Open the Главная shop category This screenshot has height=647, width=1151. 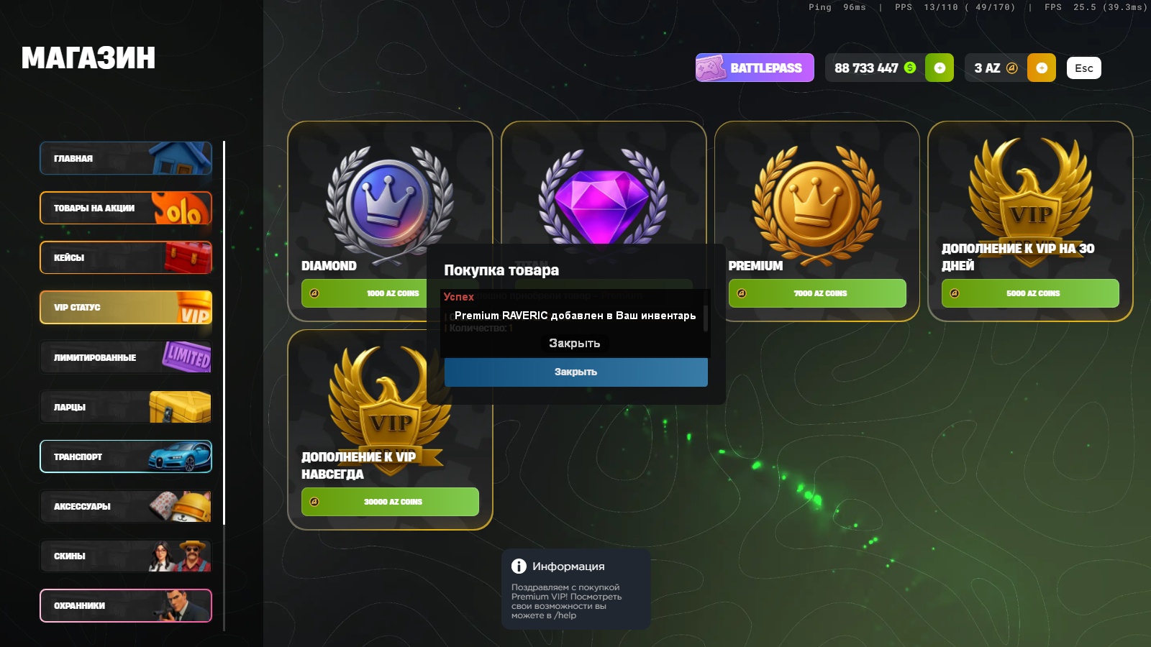(x=126, y=158)
